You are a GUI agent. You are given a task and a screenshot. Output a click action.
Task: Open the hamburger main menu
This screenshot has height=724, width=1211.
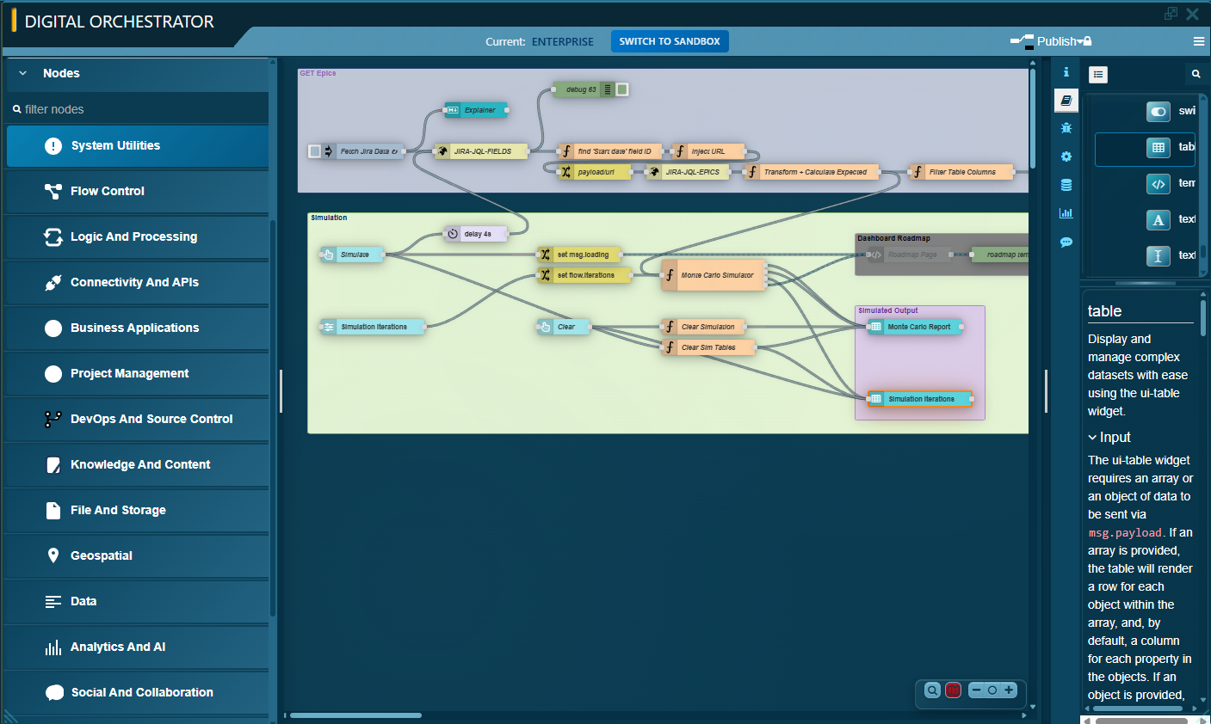(1198, 41)
